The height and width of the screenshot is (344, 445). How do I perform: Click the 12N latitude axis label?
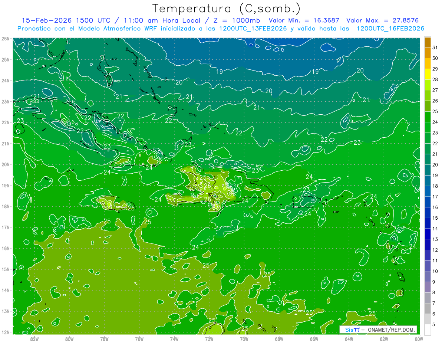click(5, 332)
